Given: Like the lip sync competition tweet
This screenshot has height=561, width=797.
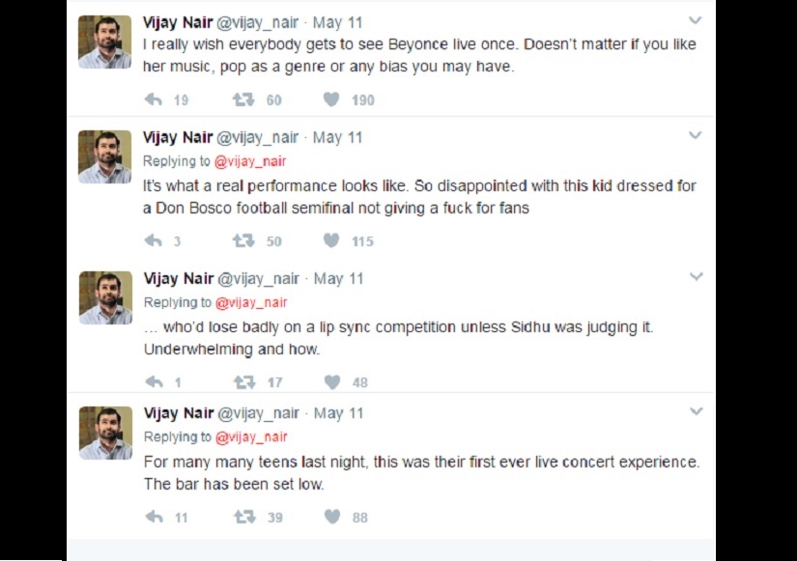Looking at the screenshot, I should pos(331,381).
